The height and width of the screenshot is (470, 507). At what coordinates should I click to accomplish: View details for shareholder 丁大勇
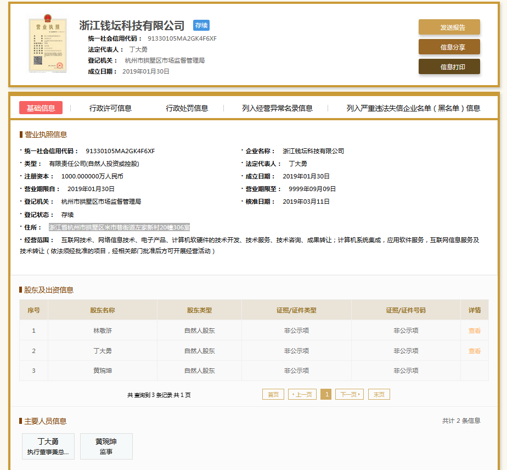tap(474, 351)
